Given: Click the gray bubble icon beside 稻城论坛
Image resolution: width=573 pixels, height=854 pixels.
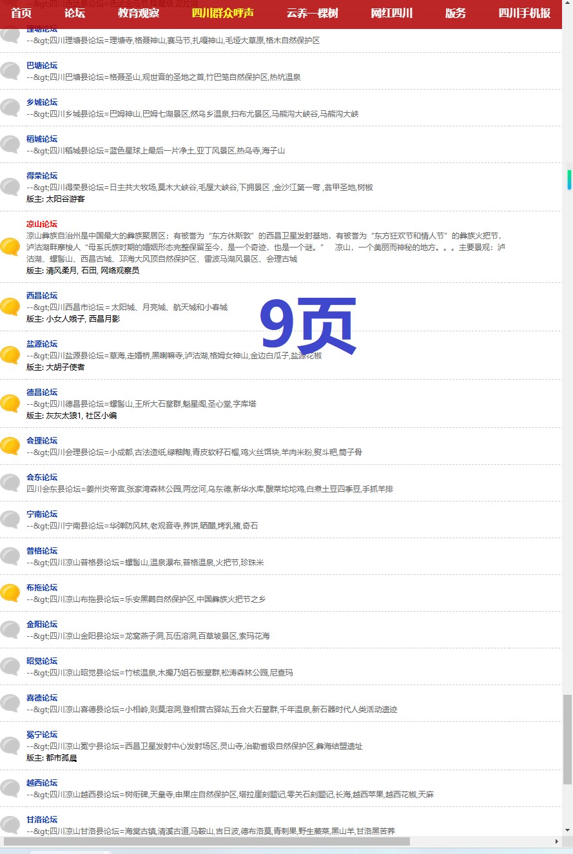Looking at the screenshot, I should [10, 144].
